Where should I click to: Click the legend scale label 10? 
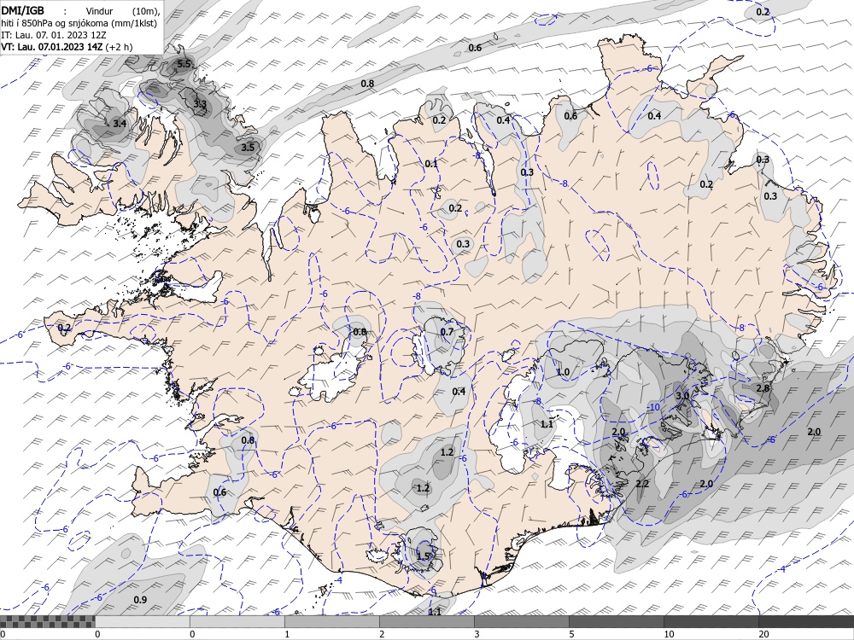click(x=669, y=634)
